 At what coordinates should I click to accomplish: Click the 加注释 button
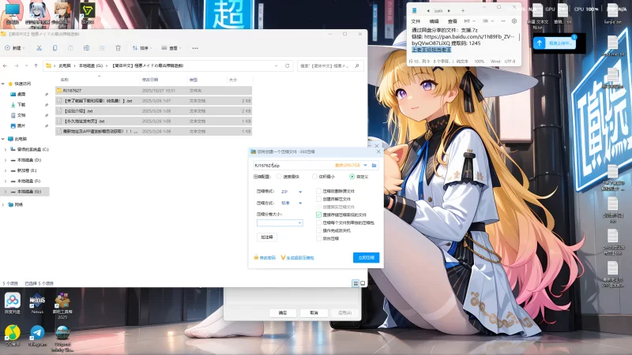click(267, 237)
